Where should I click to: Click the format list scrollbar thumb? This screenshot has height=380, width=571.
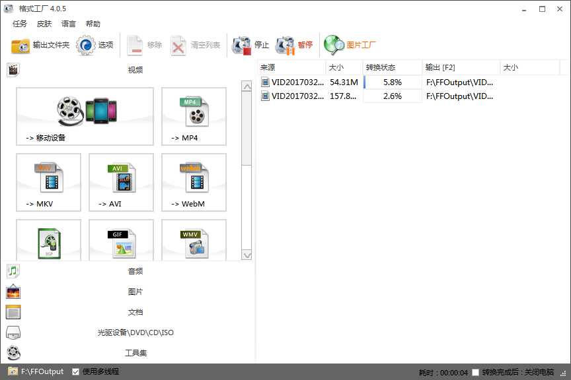pos(247,129)
